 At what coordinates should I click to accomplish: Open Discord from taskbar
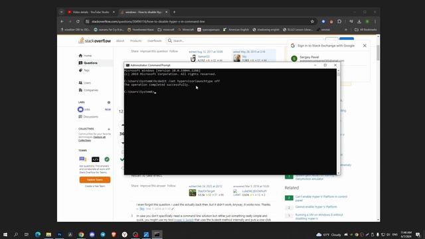pos(92,234)
